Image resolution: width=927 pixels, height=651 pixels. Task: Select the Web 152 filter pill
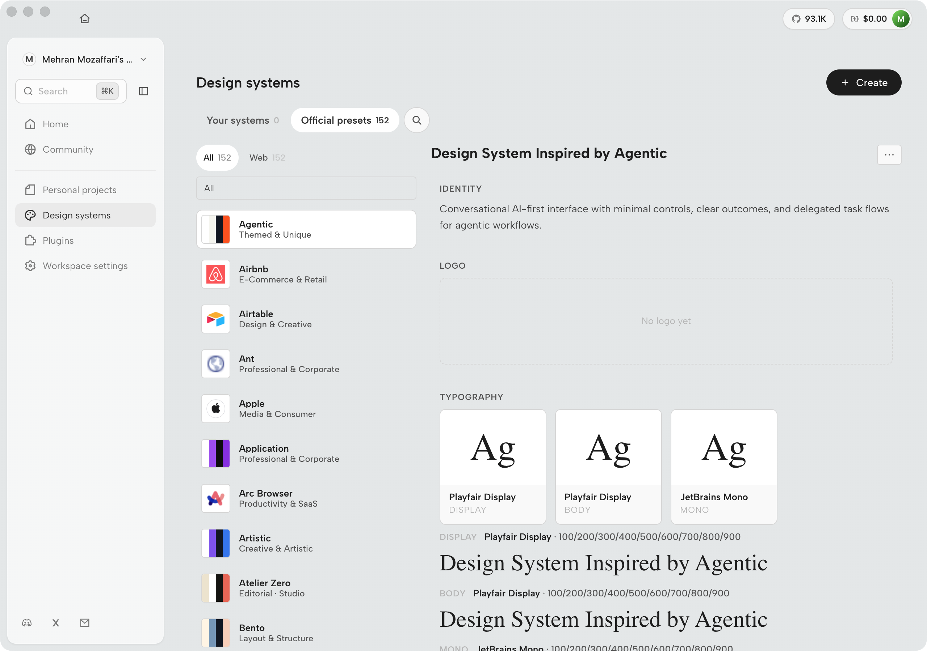tap(267, 158)
